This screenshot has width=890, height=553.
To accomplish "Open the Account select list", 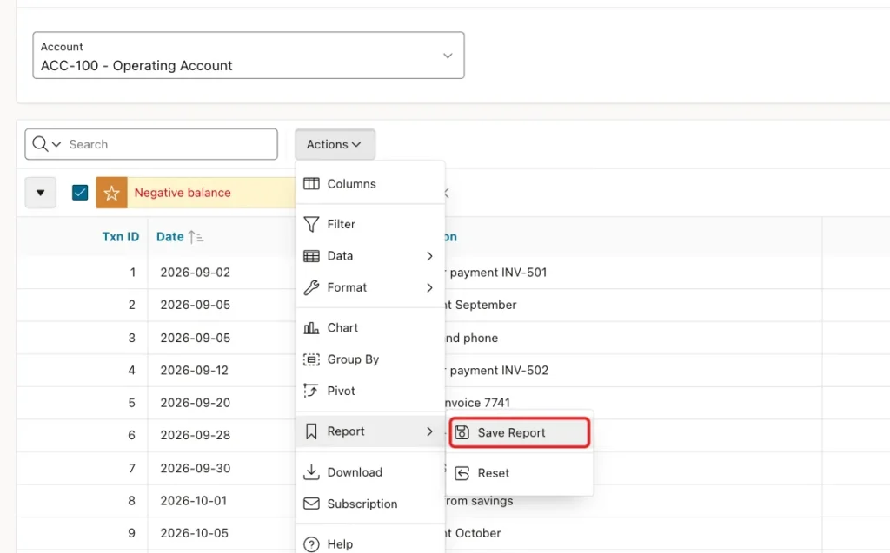I will coord(249,55).
